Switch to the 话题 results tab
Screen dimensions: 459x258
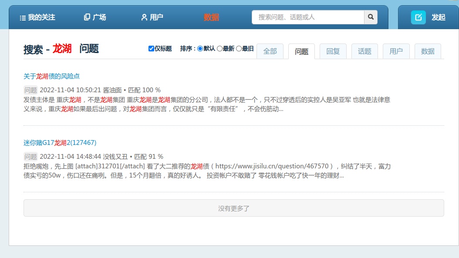(364, 51)
